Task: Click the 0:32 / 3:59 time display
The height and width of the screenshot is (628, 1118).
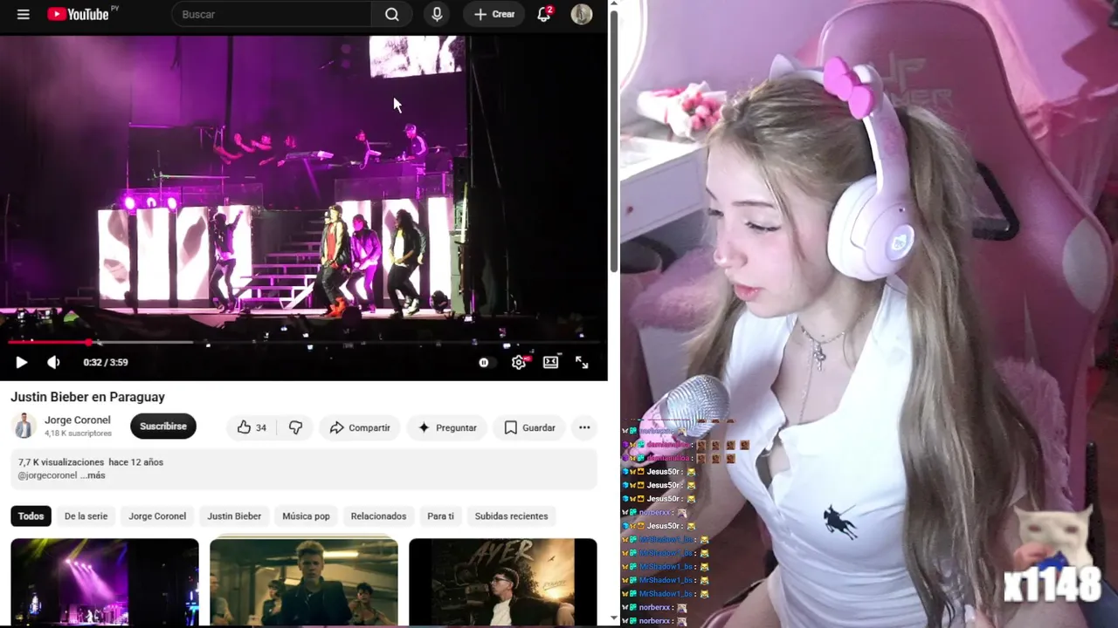Action: pyautogui.click(x=106, y=362)
